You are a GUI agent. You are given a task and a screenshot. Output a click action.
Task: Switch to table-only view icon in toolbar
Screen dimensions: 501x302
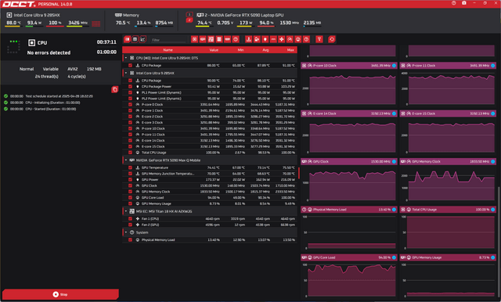pyautogui.click(x=135, y=39)
